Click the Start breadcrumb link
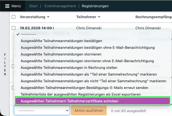The width and height of the screenshot is (172, 116). tap(33, 6)
